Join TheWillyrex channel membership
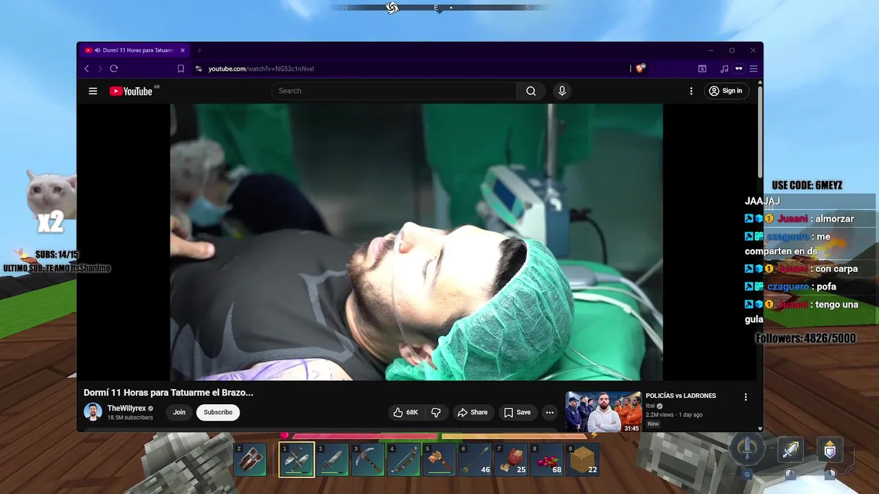Image resolution: width=879 pixels, height=494 pixels. [x=179, y=412]
